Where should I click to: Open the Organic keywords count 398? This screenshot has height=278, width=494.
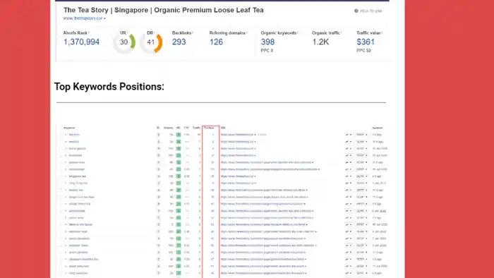pos(267,42)
